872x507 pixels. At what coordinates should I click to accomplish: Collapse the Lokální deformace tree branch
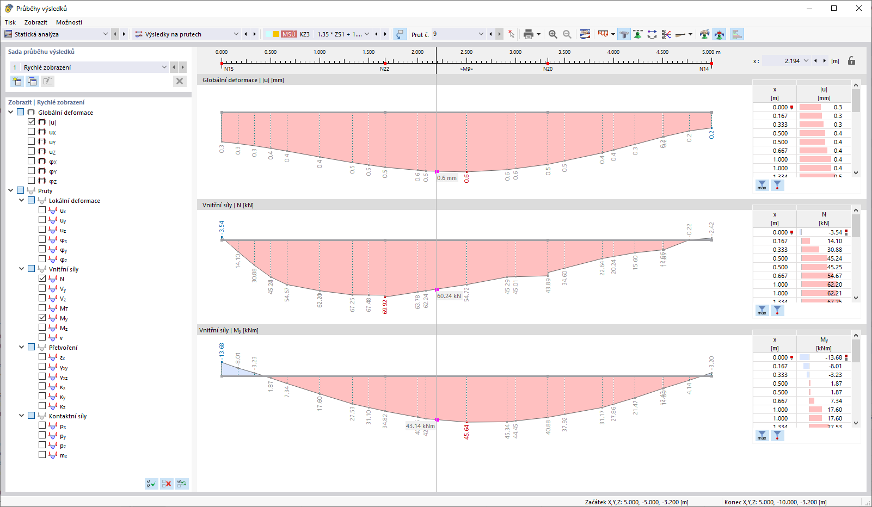(x=22, y=200)
